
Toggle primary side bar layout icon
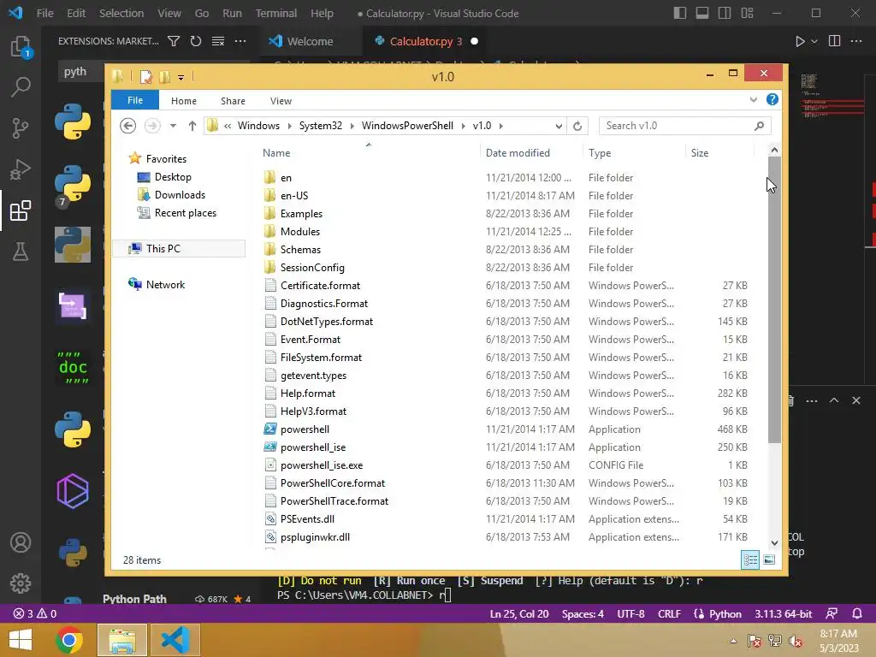(x=680, y=13)
